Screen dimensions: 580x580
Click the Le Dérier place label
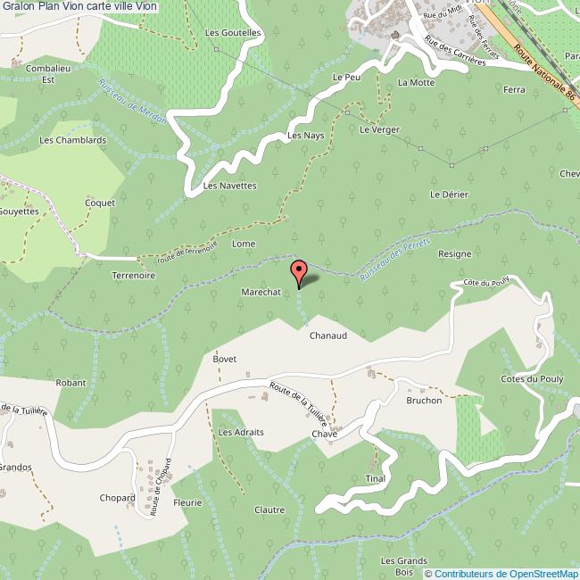coord(449,195)
